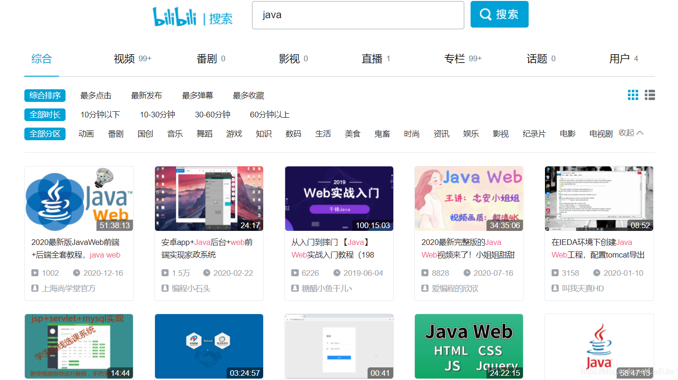The height and width of the screenshot is (380, 678).
Task: Click uploader icon beside 糖醋小鱼干儿丶
Action: point(295,288)
